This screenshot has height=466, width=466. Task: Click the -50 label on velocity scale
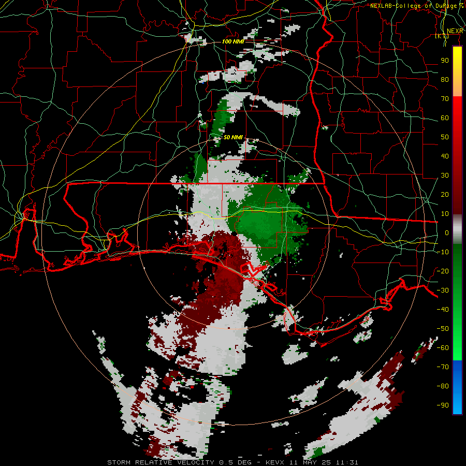(x=443, y=329)
